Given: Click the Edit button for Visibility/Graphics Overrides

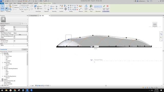Looking at the screenshot, I should point(20,35).
